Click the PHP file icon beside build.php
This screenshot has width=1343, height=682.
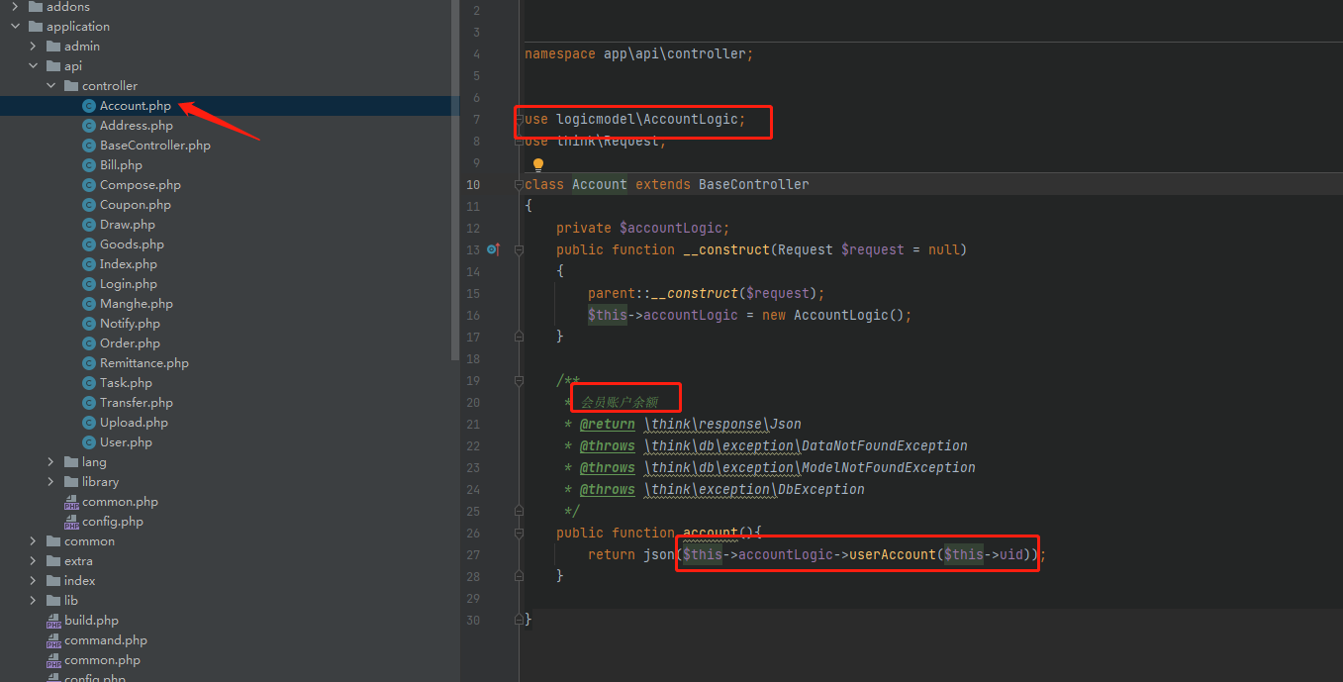click(x=53, y=621)
